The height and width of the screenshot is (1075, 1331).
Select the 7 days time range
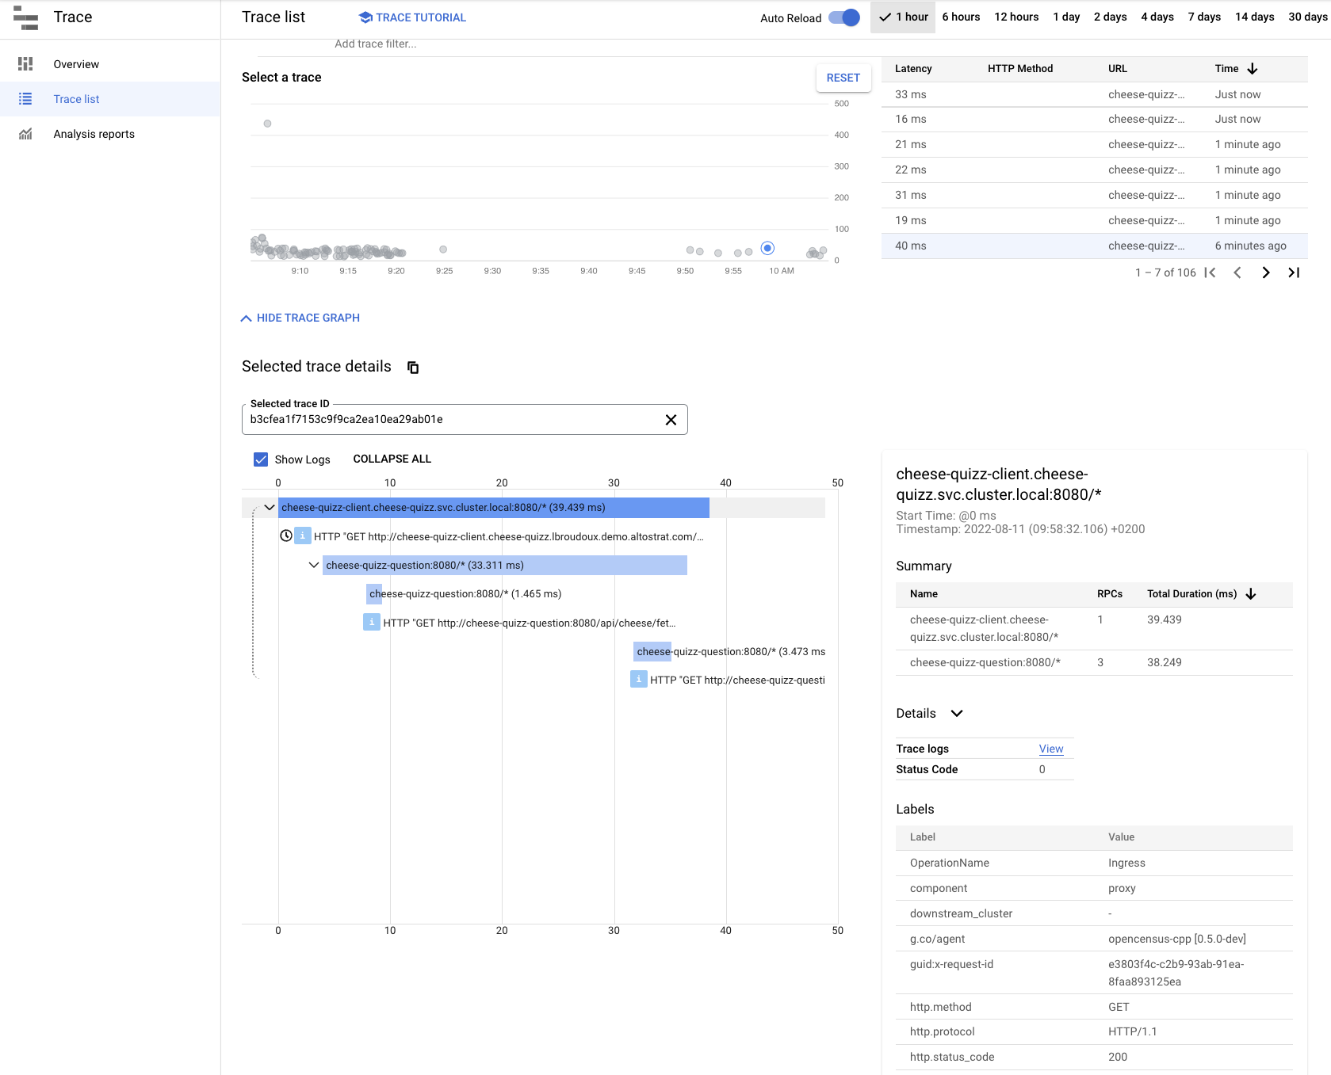[1204, 17]
